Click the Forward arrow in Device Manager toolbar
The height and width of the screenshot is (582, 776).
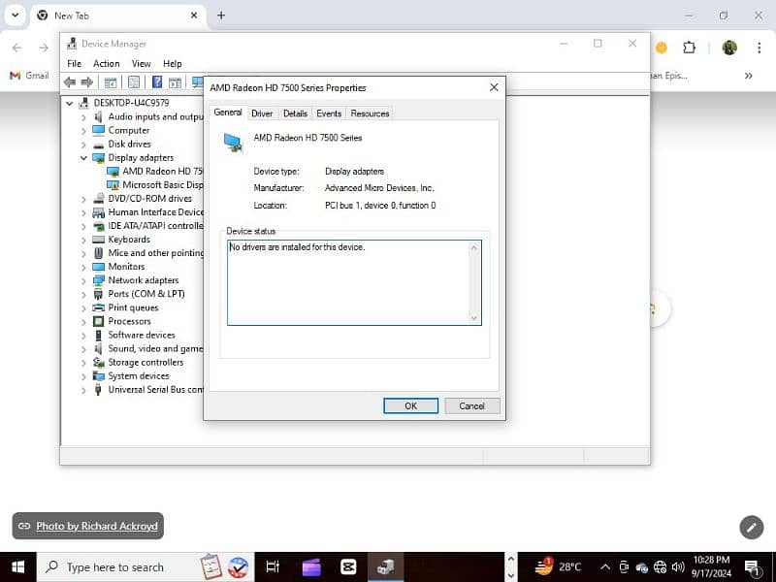(87, 82)
